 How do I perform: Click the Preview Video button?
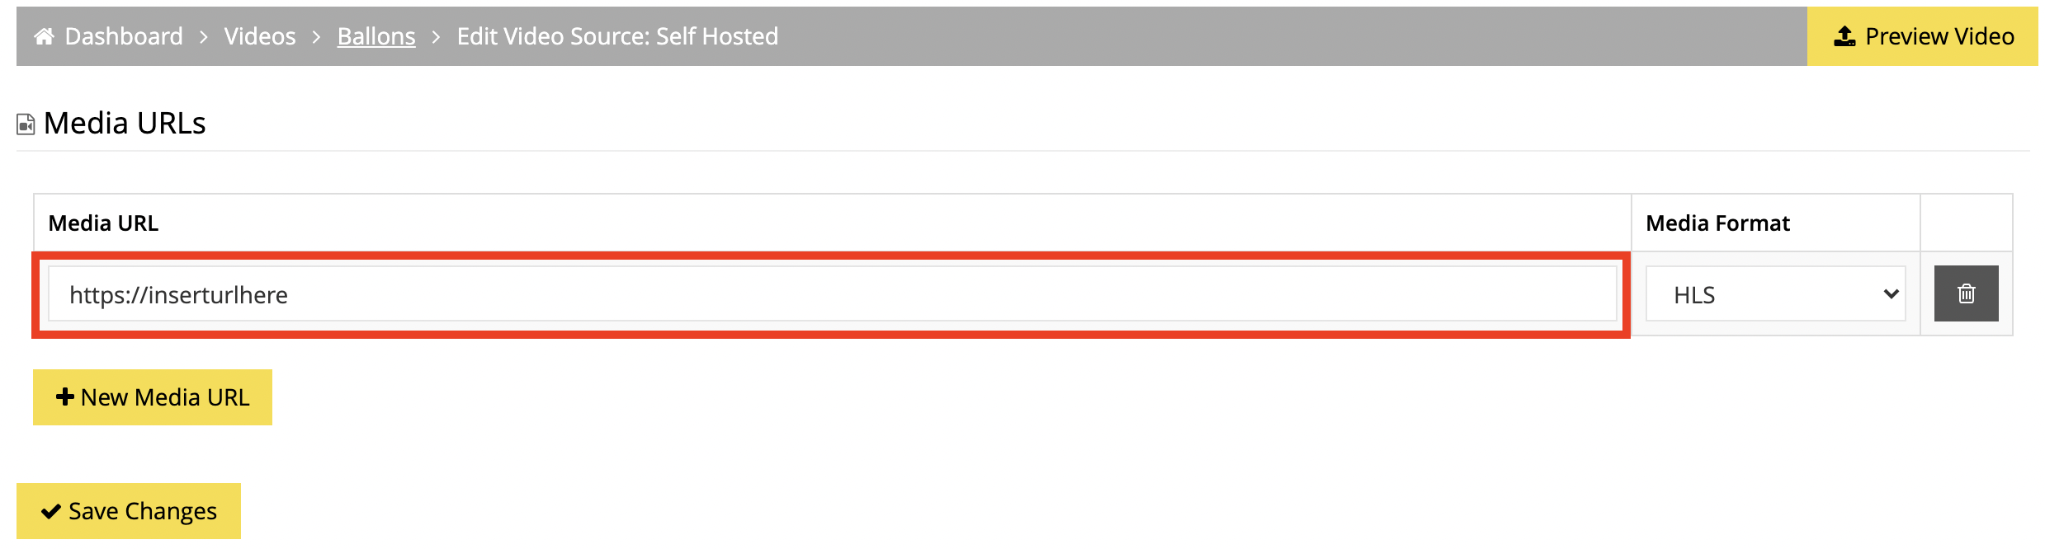1923,36
